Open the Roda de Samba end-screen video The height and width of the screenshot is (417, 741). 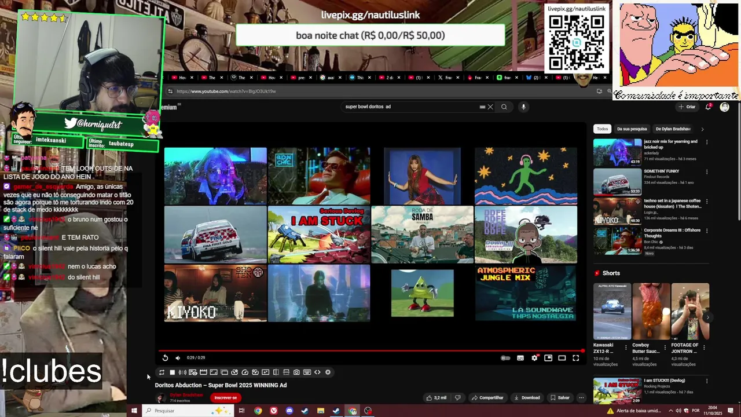point(422,235)
